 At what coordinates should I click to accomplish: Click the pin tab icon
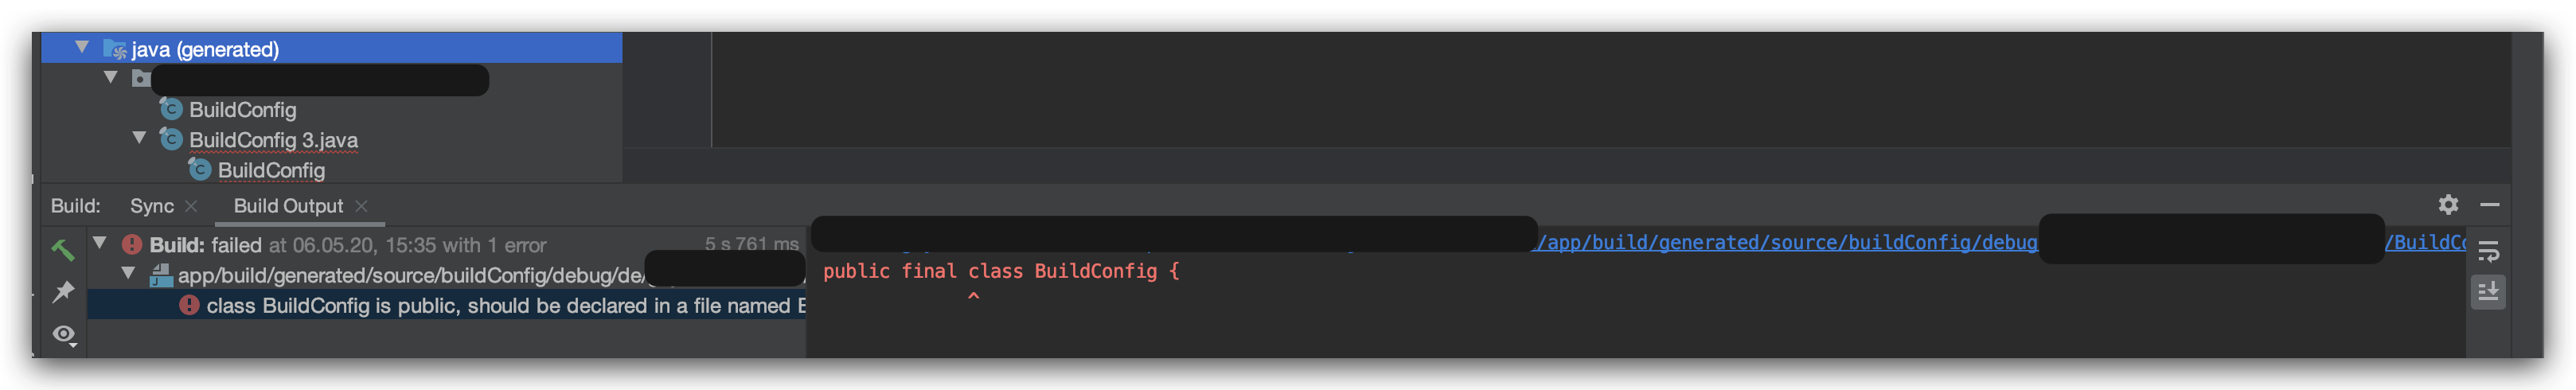coord(63,291)
